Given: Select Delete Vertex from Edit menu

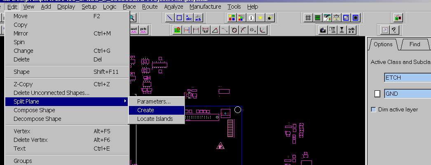Looking at the screenshot, I should coord(67,140).
